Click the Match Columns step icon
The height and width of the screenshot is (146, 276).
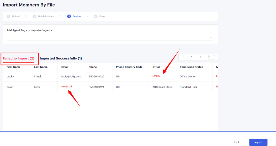[34, 16]
